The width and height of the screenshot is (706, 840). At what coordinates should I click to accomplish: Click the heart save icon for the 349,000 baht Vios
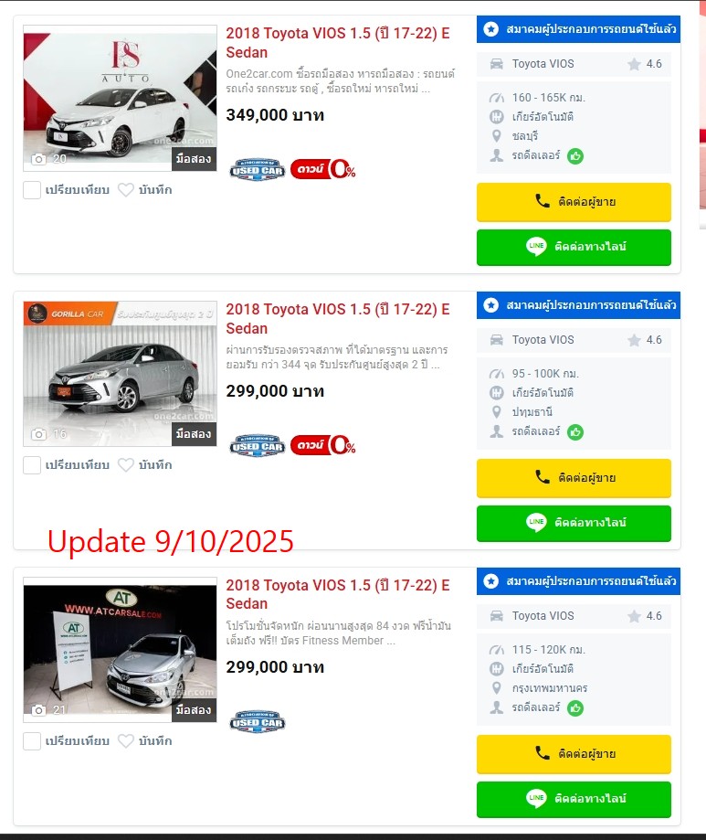[126, 189]
